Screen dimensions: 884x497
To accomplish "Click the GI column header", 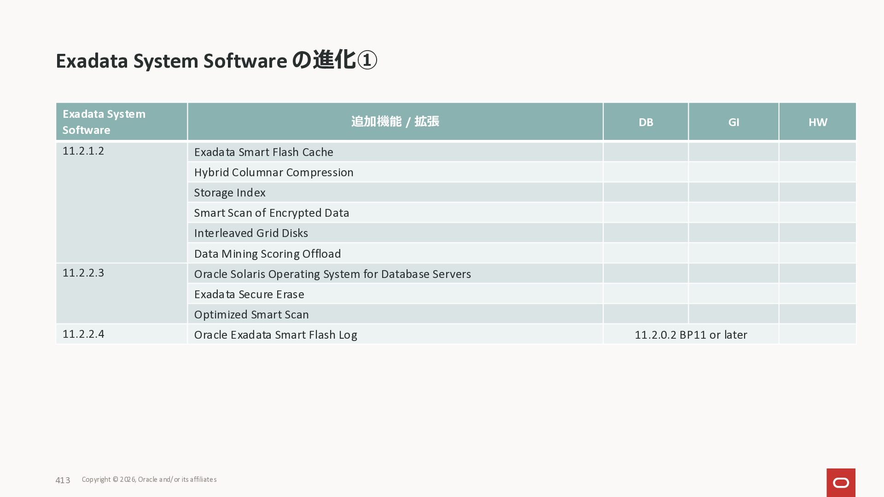I will pos(733,122).
